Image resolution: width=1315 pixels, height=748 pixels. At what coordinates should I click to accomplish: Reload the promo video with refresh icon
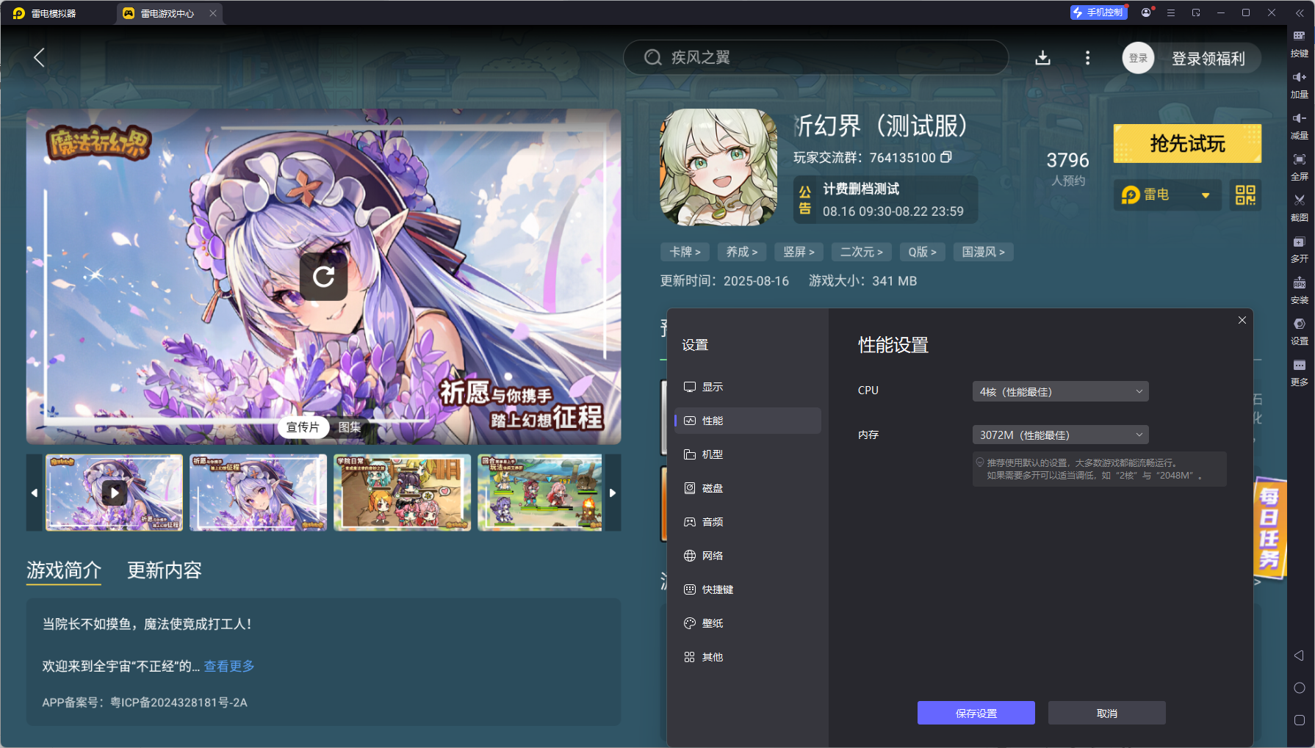323,276
